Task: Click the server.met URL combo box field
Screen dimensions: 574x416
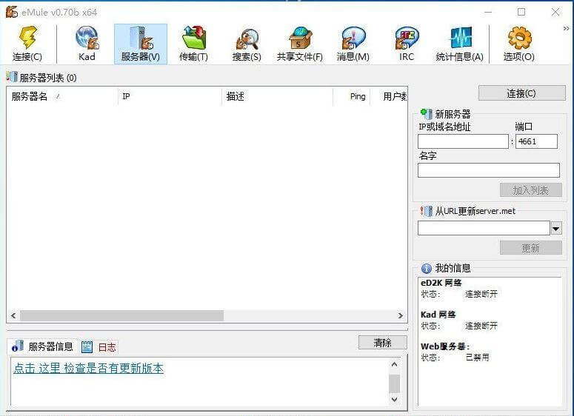Action: click(x=484, y=228)
